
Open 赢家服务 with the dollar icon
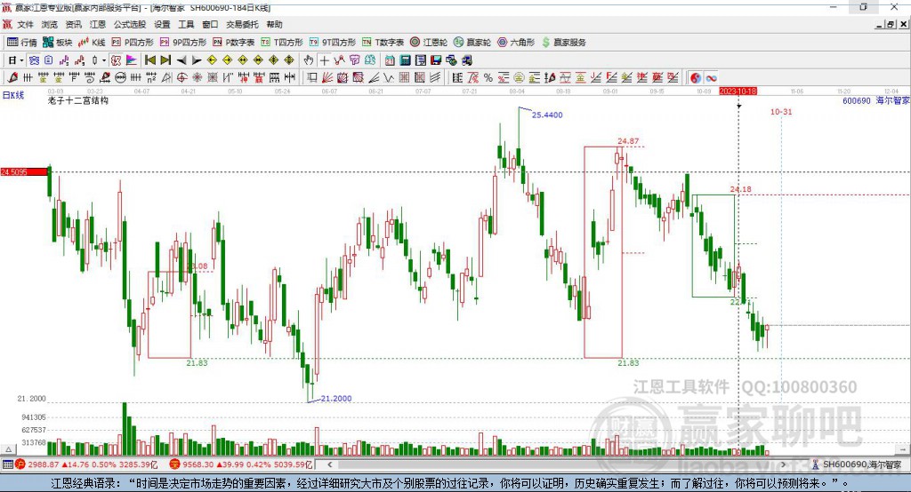tap(563, 43)
